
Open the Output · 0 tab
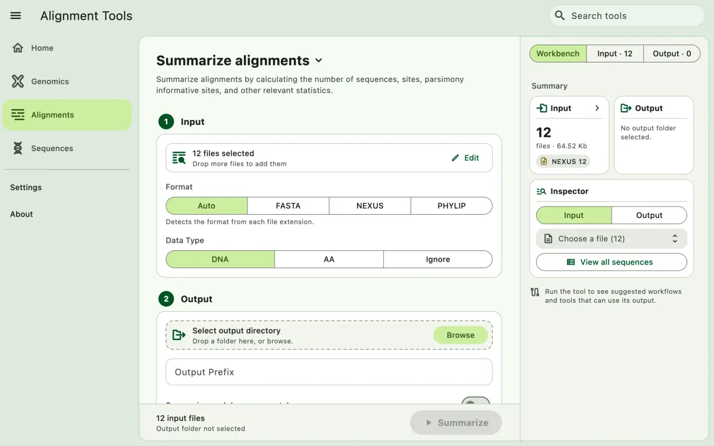672,54
